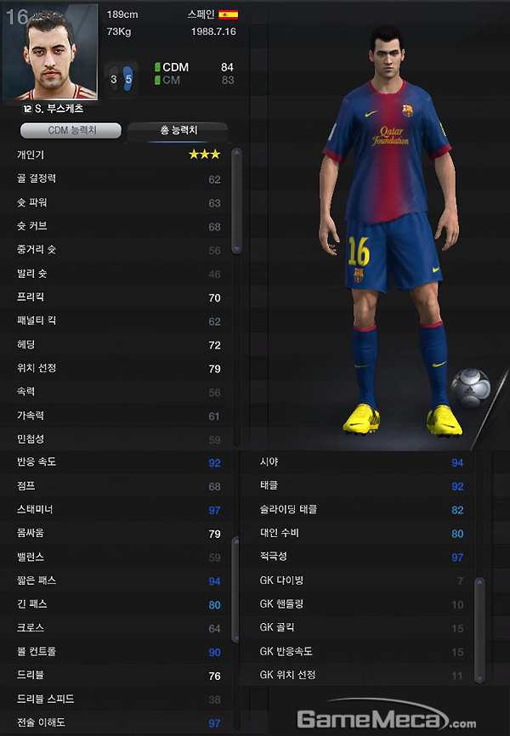The height and width of the screenshot is (736, 510).
Task: Click the strong foot 5 boot icon
Action: pyautogui.click(x=128, y=79)
